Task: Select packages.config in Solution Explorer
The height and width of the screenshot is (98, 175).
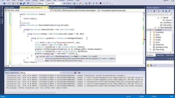Action: point(162,47)
